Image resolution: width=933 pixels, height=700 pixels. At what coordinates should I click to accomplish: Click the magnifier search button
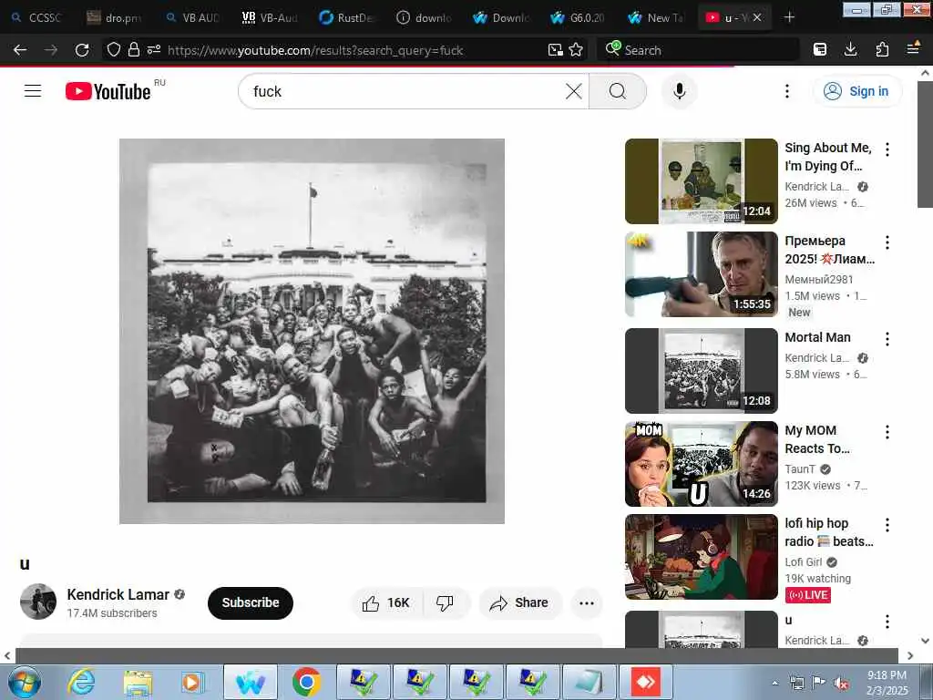[x=618, y=91]
